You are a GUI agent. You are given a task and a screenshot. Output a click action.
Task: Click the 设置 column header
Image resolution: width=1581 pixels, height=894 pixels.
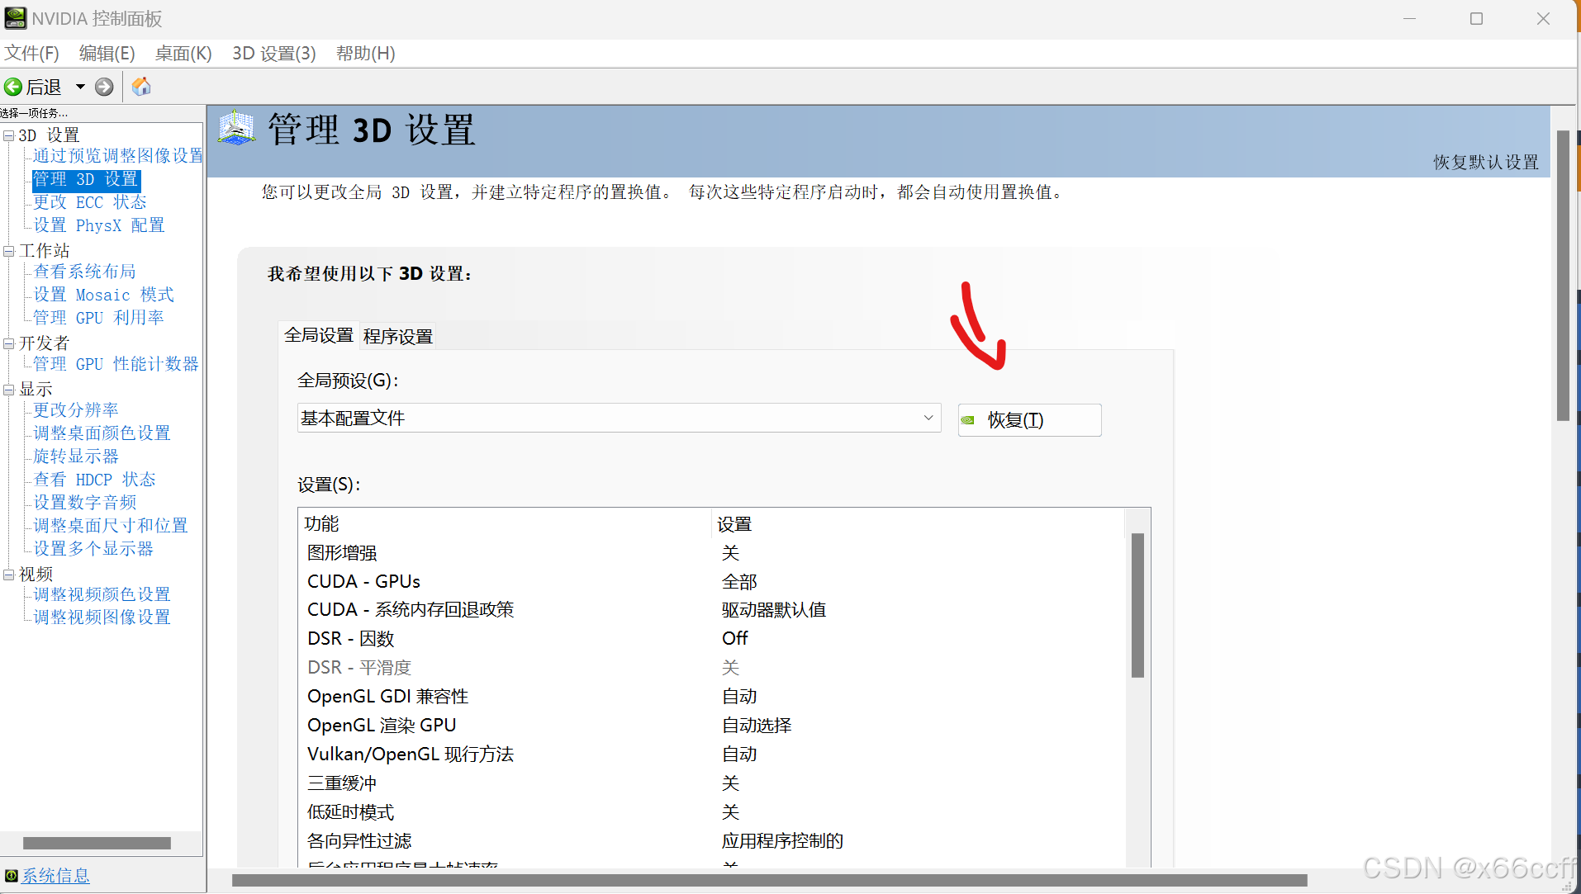pos(919,524)
